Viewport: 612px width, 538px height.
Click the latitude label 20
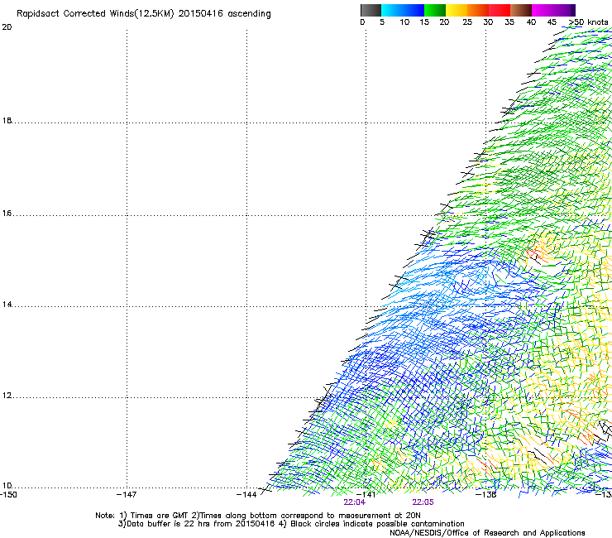click(7, 27)
